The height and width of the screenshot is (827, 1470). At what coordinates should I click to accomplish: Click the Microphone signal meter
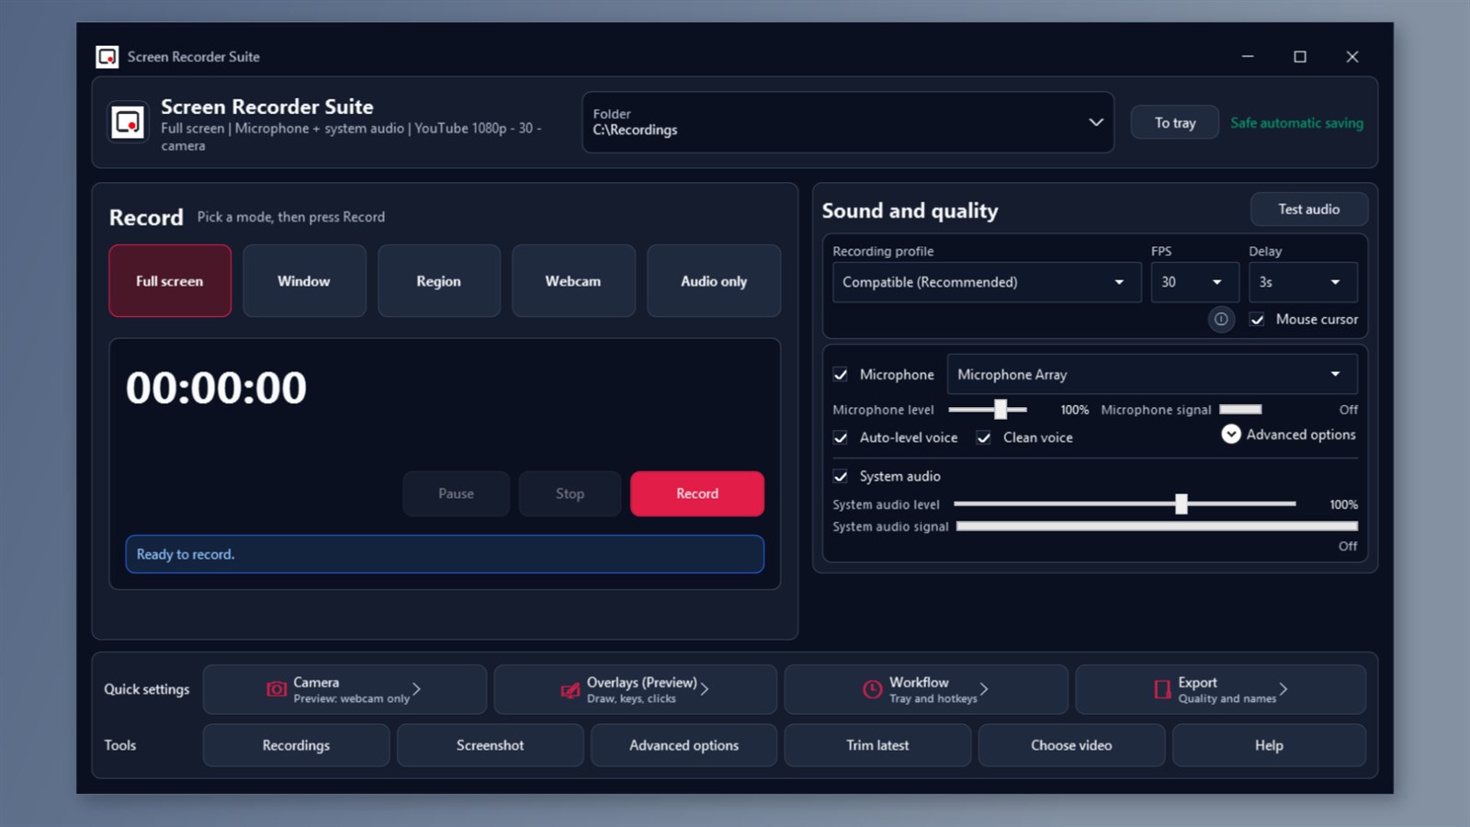1240,410
